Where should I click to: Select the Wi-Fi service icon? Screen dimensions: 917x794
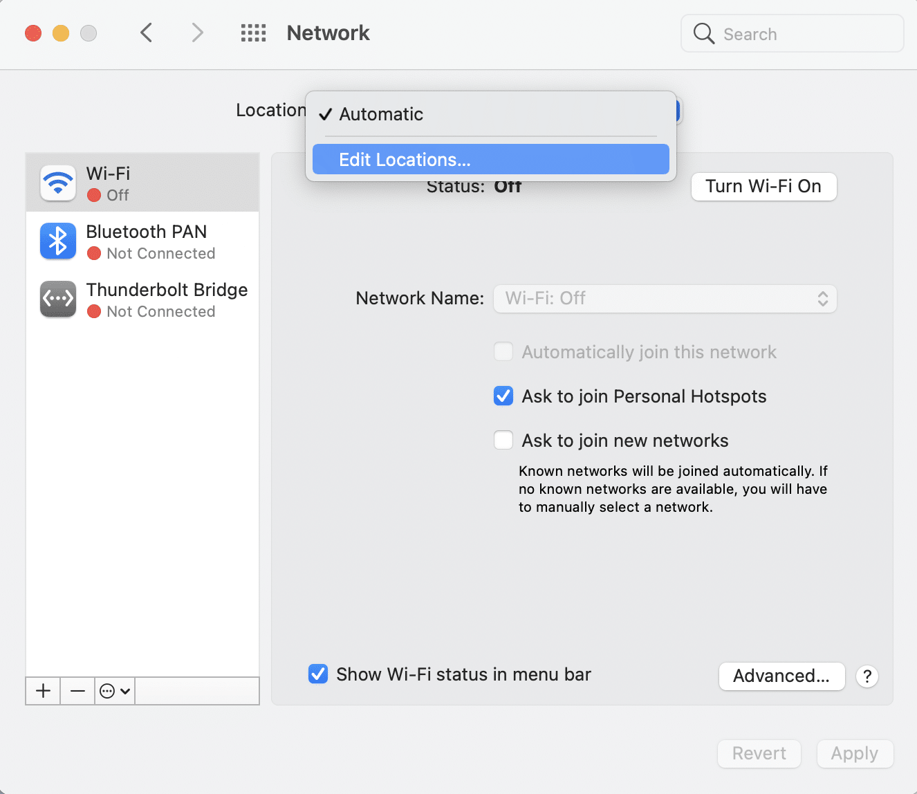[x=58, y=183]
